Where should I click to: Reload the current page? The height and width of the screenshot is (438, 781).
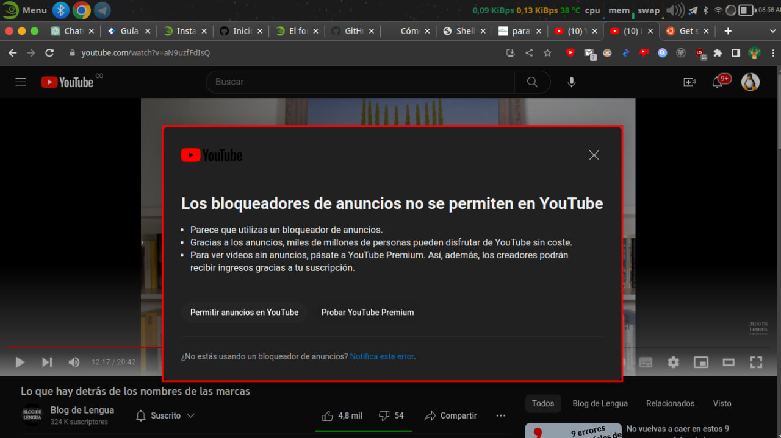(49, 53)
